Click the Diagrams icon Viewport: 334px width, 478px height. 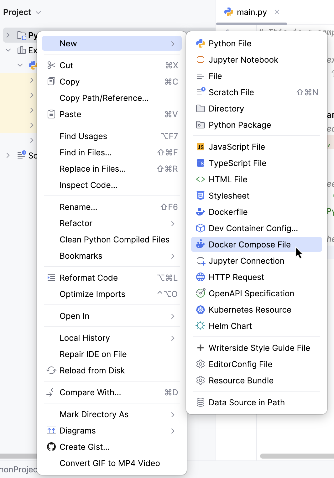click(x=51, y=431)
